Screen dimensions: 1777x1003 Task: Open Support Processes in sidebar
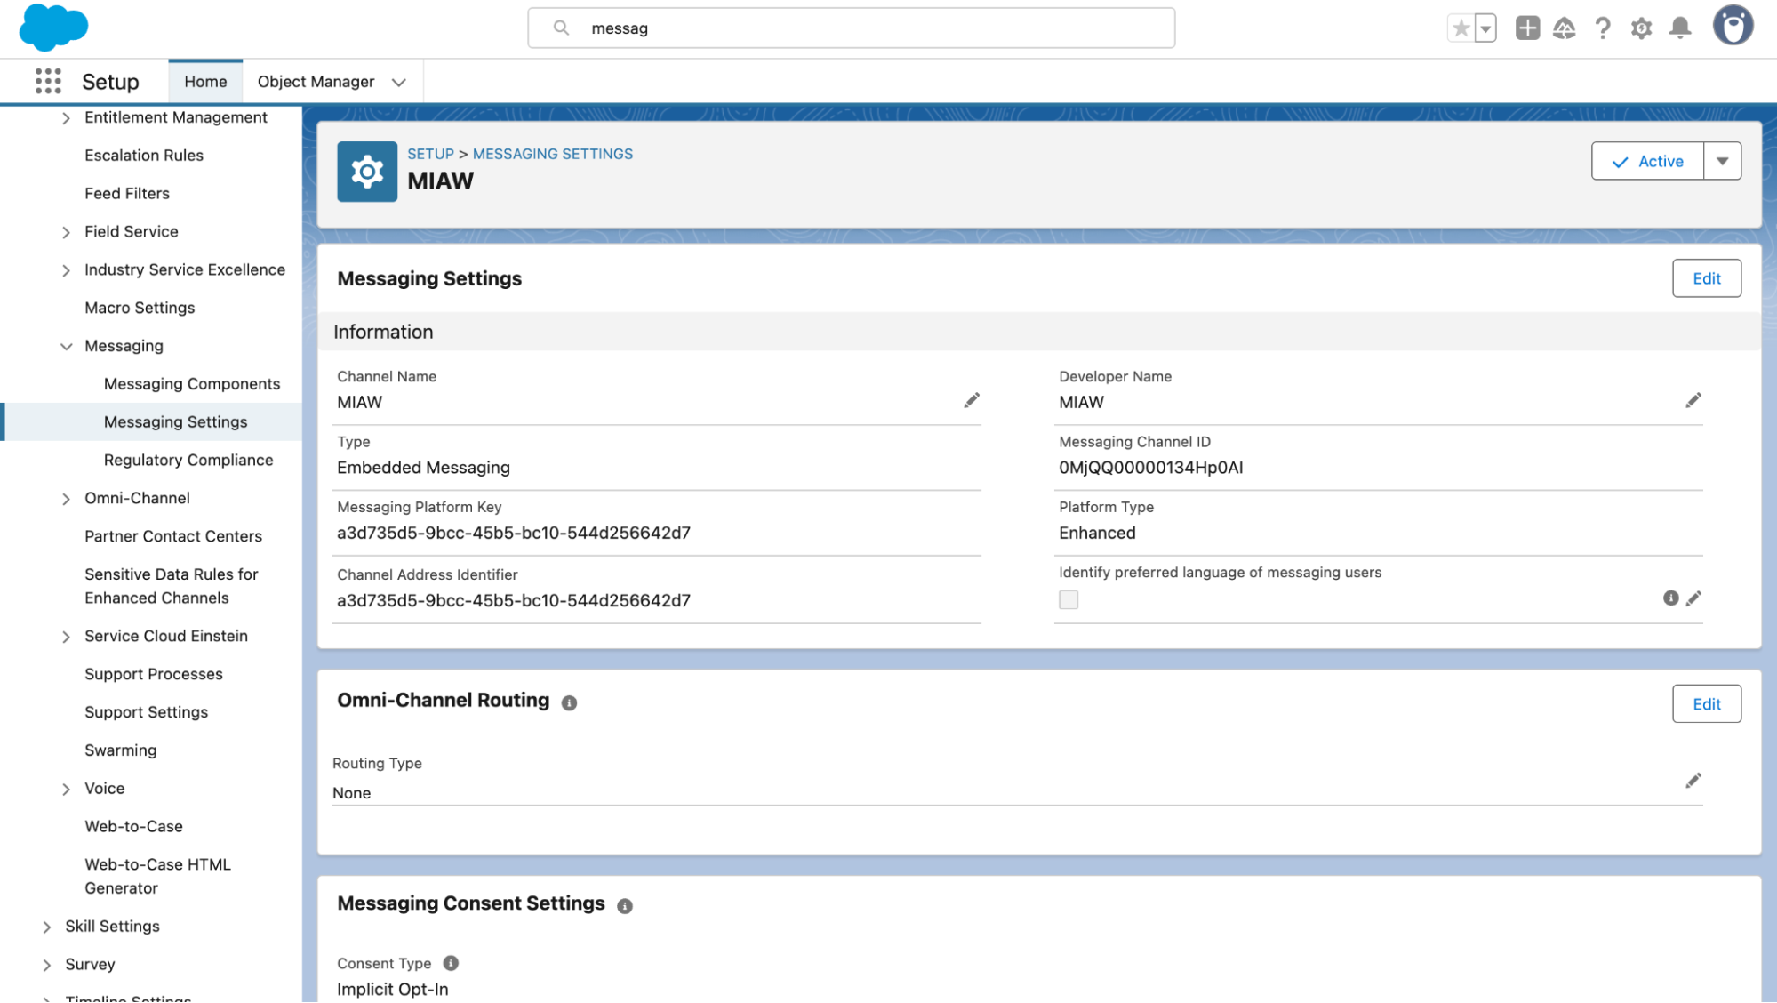tap(154, 674)
